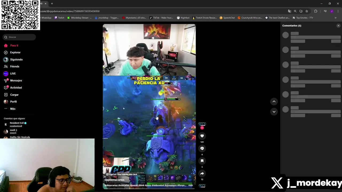Screen dimensions: 342x192
Task: Open the Cargar upload page
Action: 11,95
